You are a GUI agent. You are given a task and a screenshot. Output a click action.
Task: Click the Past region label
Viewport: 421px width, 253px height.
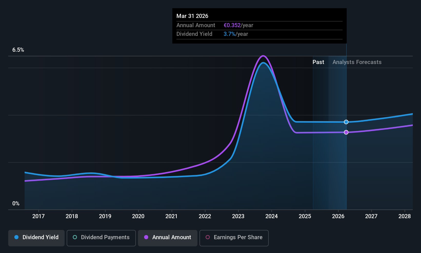318,62
